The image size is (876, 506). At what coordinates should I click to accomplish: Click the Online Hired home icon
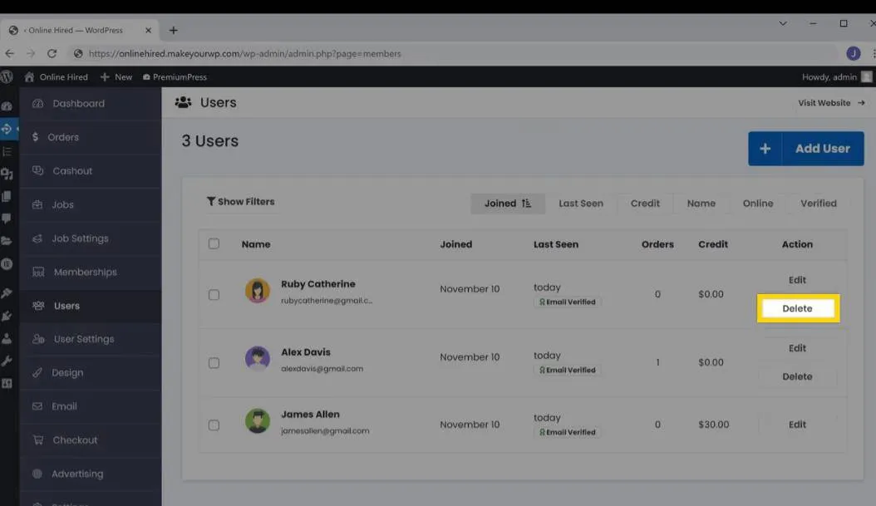coord(30,77)
